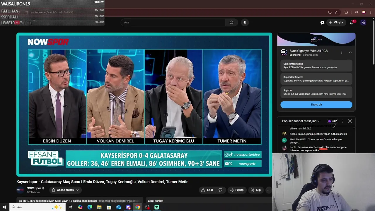Open the signalrgb.com sponsor link
Viewport: 375px width, 211px height.
click(x=310, y=55)
